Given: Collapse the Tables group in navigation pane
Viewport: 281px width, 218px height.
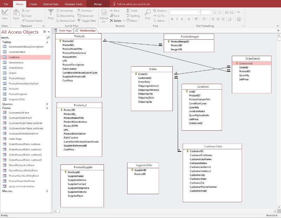Looking at the screenshot, I should click(x=47, y=42).
